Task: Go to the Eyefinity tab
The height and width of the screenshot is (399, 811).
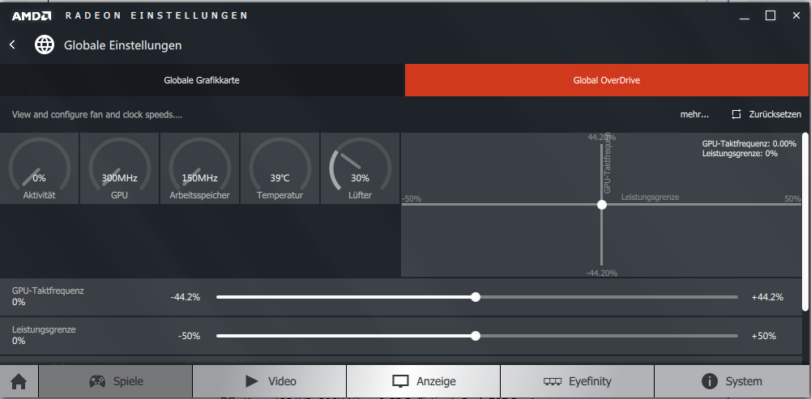Action: (x=577, y=381)
